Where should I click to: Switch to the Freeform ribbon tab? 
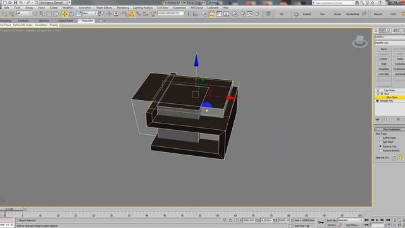click(x=23, y=21)
